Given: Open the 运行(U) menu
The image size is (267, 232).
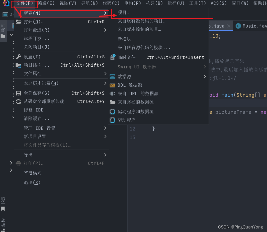Looking at the screenshot, I should click(x=176, y=3).
